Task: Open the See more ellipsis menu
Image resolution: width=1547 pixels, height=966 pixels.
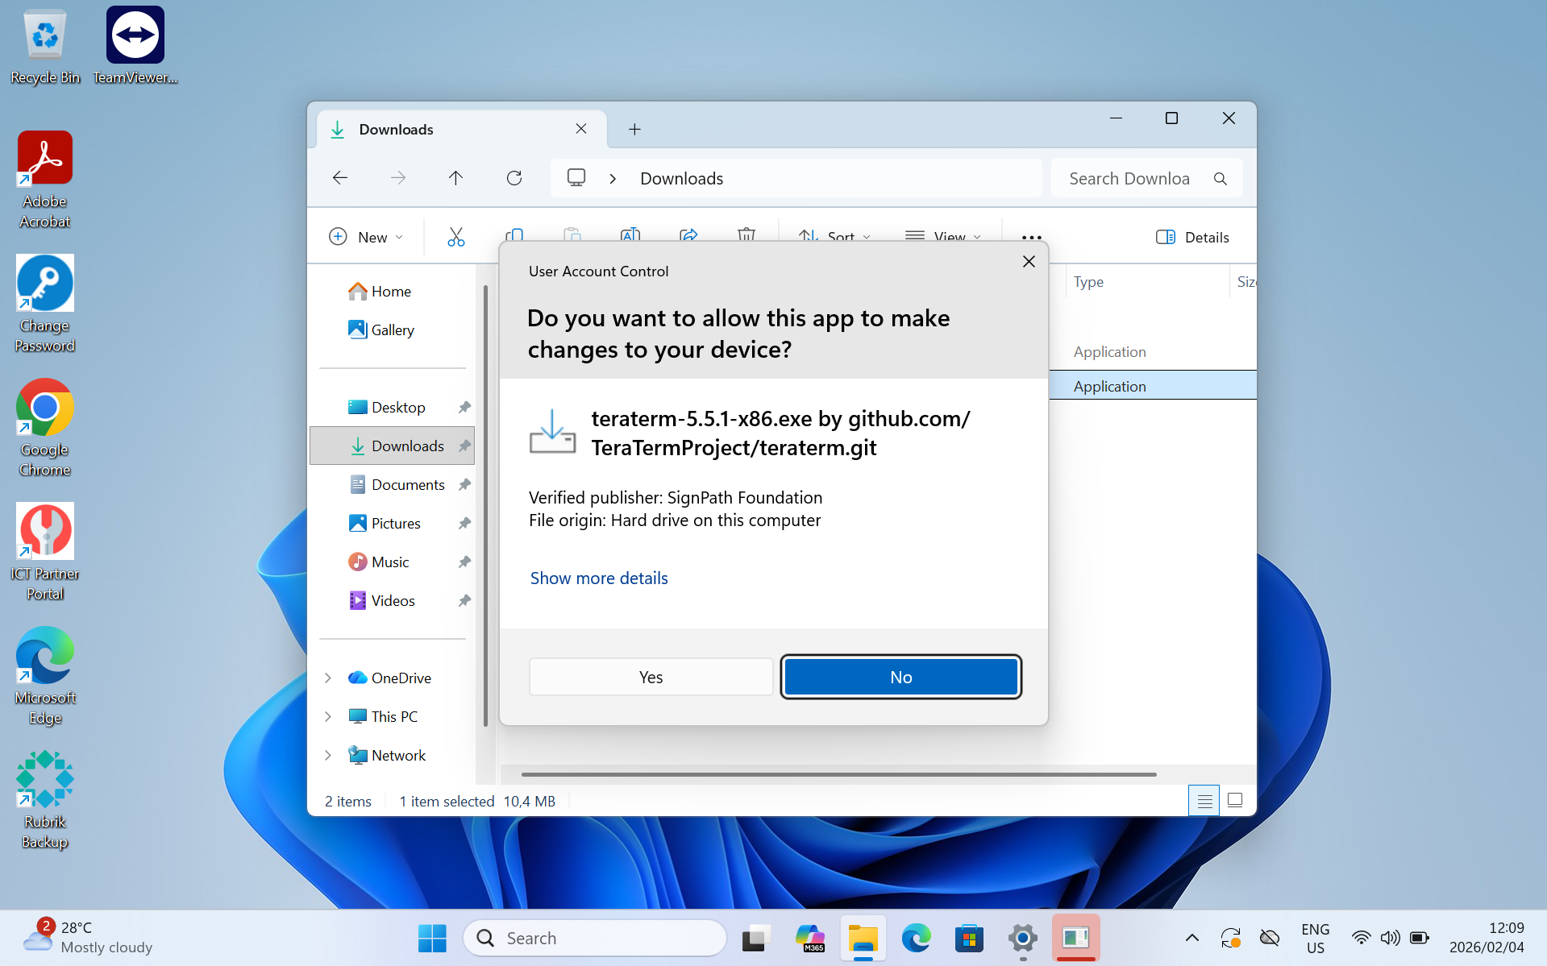Action: click(1031, 237)
